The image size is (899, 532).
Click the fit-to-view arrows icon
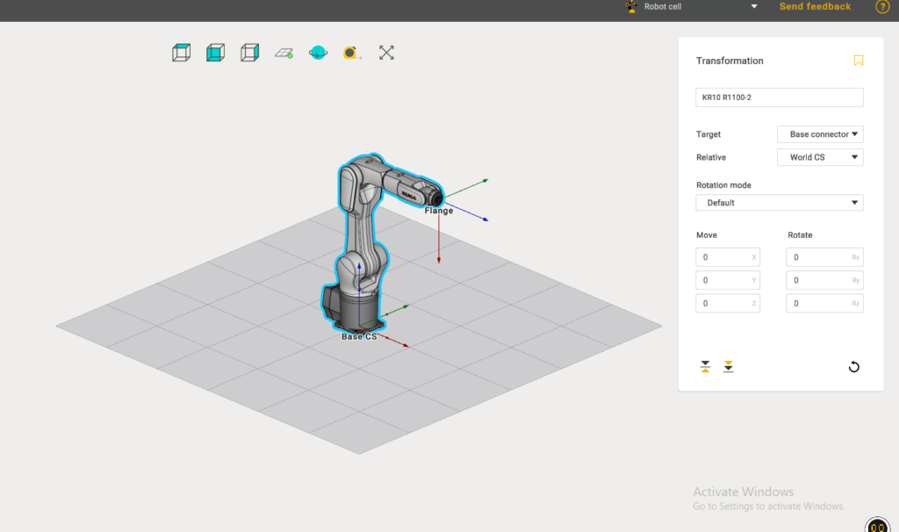pos(386,53)
